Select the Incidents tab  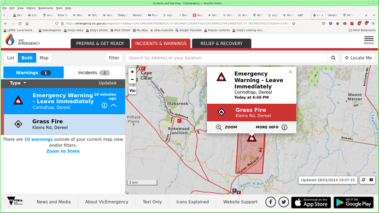(94, 73)
